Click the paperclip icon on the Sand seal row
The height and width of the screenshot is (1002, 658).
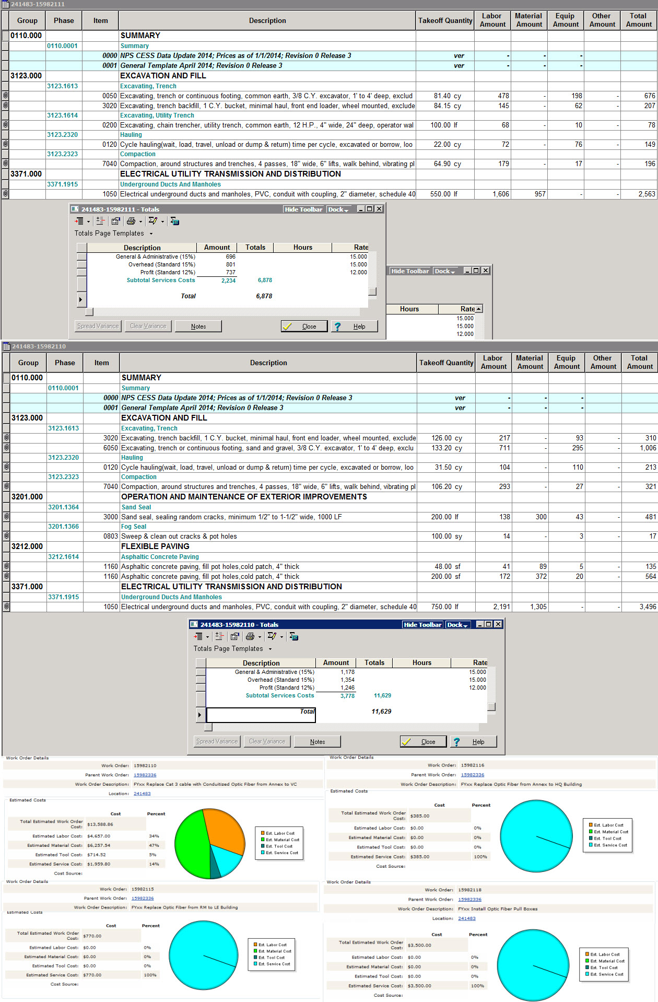coord(6,517)
